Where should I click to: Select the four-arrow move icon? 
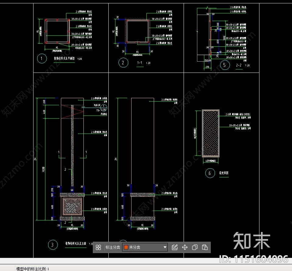(185, 247)
